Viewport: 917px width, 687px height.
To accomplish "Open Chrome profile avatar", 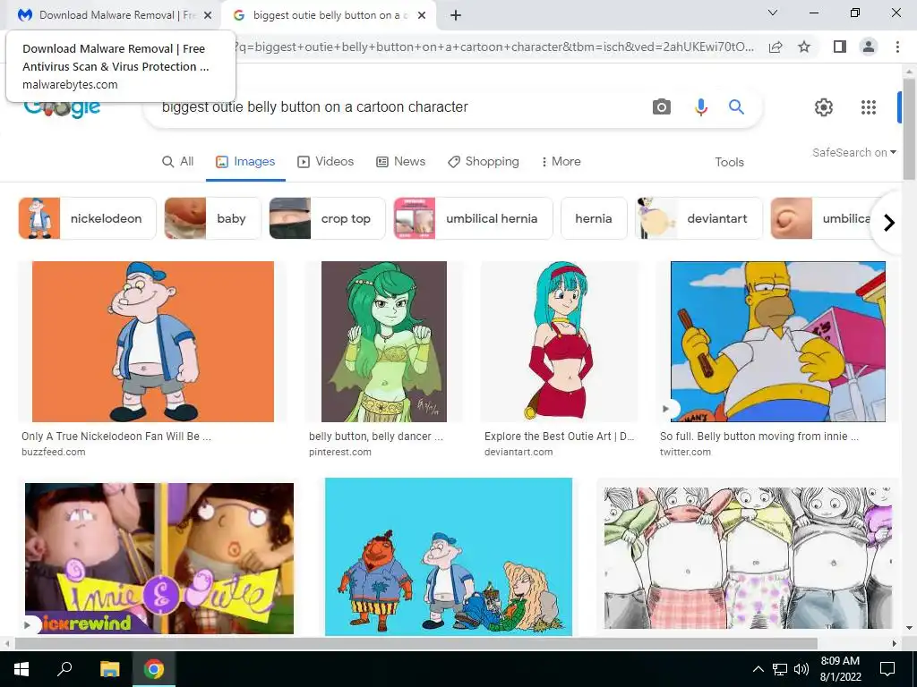I will click(869, 47).
